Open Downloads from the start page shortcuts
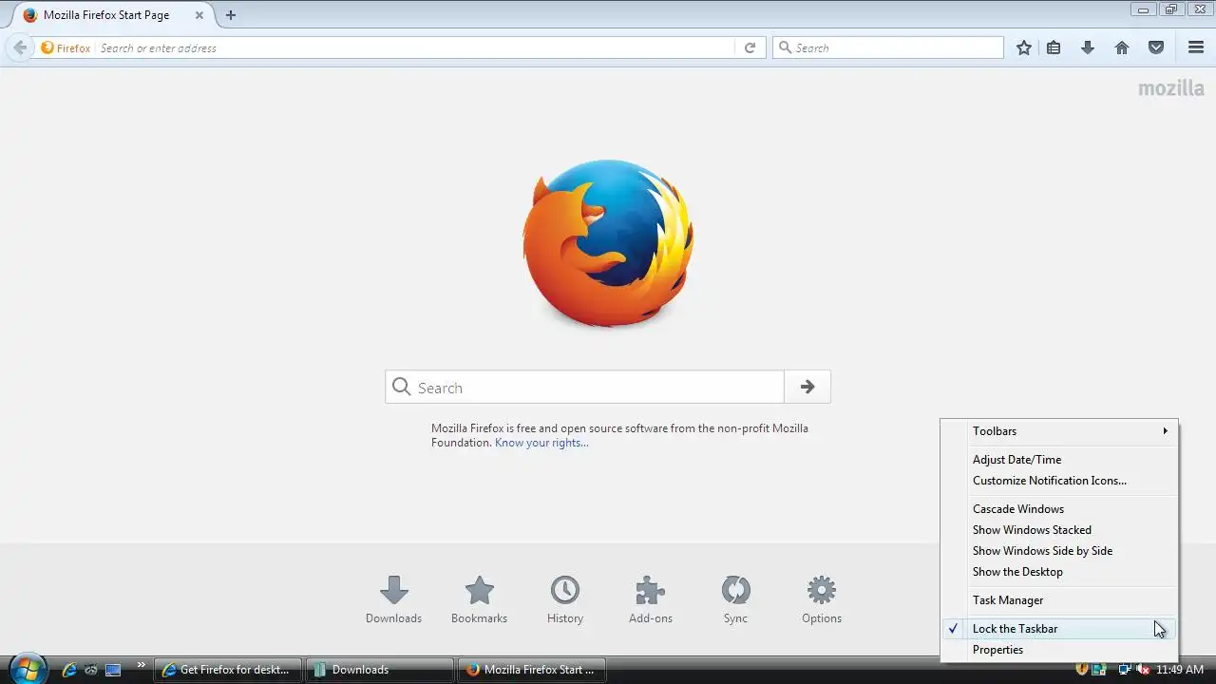The width and height of the screenshot is (1216, 684). (393, 599)
